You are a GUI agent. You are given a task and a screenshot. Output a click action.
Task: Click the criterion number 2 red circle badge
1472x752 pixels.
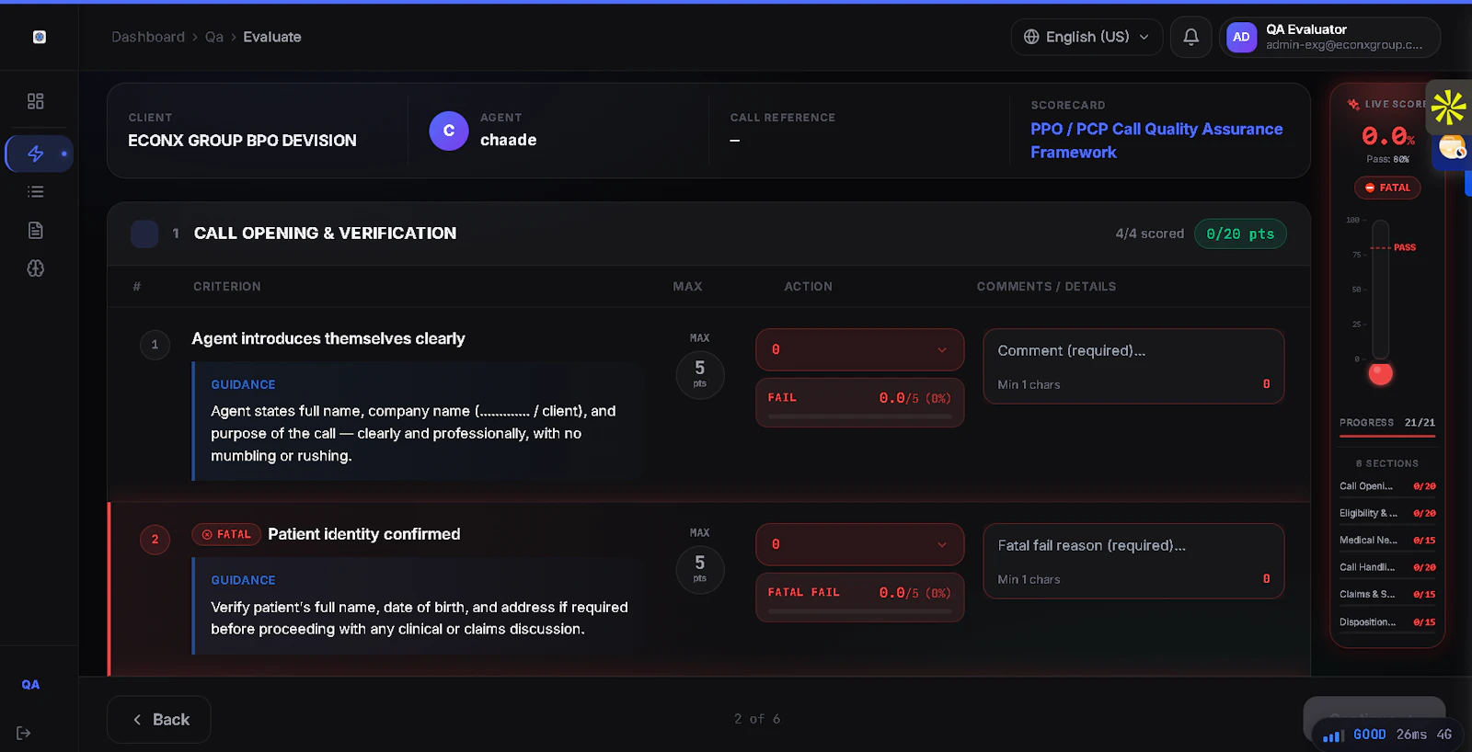155,540
